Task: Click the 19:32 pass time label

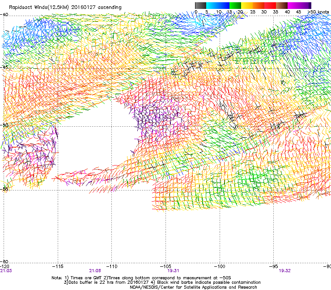Action: (x=284, y=271)
